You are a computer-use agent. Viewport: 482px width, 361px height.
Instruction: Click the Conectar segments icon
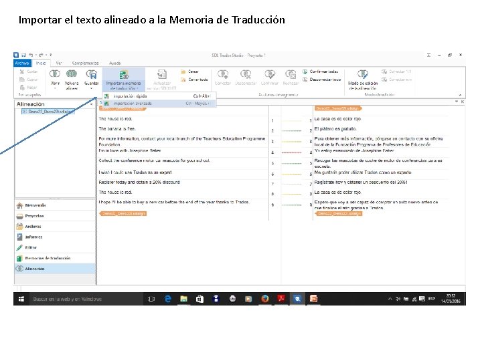point(223,74)
